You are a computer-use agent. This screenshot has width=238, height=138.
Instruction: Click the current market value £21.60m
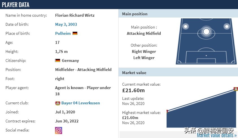pyautogui.click(x=133, y=90)
